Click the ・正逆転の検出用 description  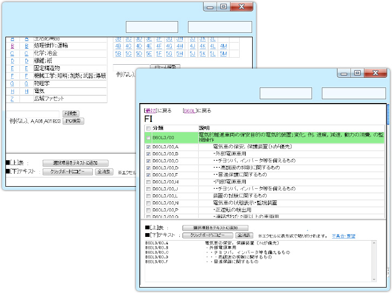click(232, 210)
